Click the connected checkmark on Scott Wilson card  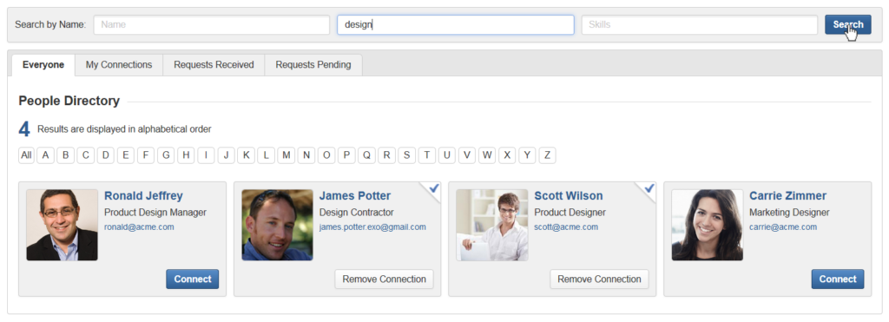tap(649, 189)
